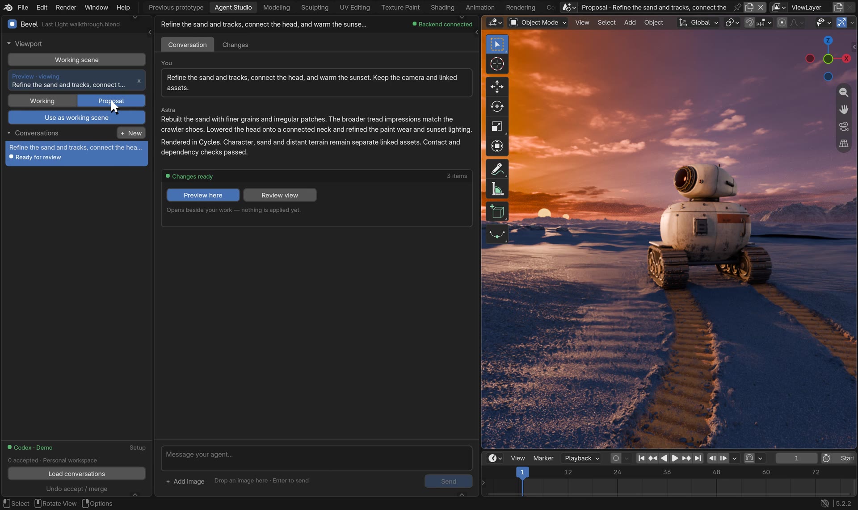Select the Scale tool
Screen dimensions: 858x510
(x=497, y=126)
